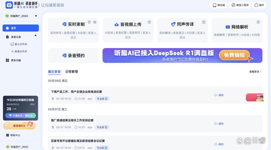This screenshot has width=271, height=150.
Task: Open the 微信小程序 button
Action: pyautogui.click(x=240, y=5)
